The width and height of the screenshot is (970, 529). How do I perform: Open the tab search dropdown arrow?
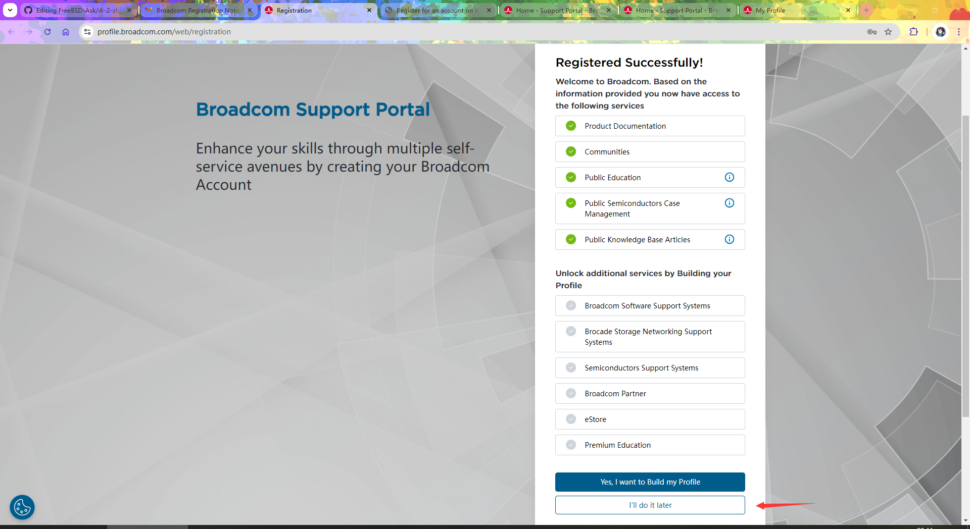(x=10, y=10)
